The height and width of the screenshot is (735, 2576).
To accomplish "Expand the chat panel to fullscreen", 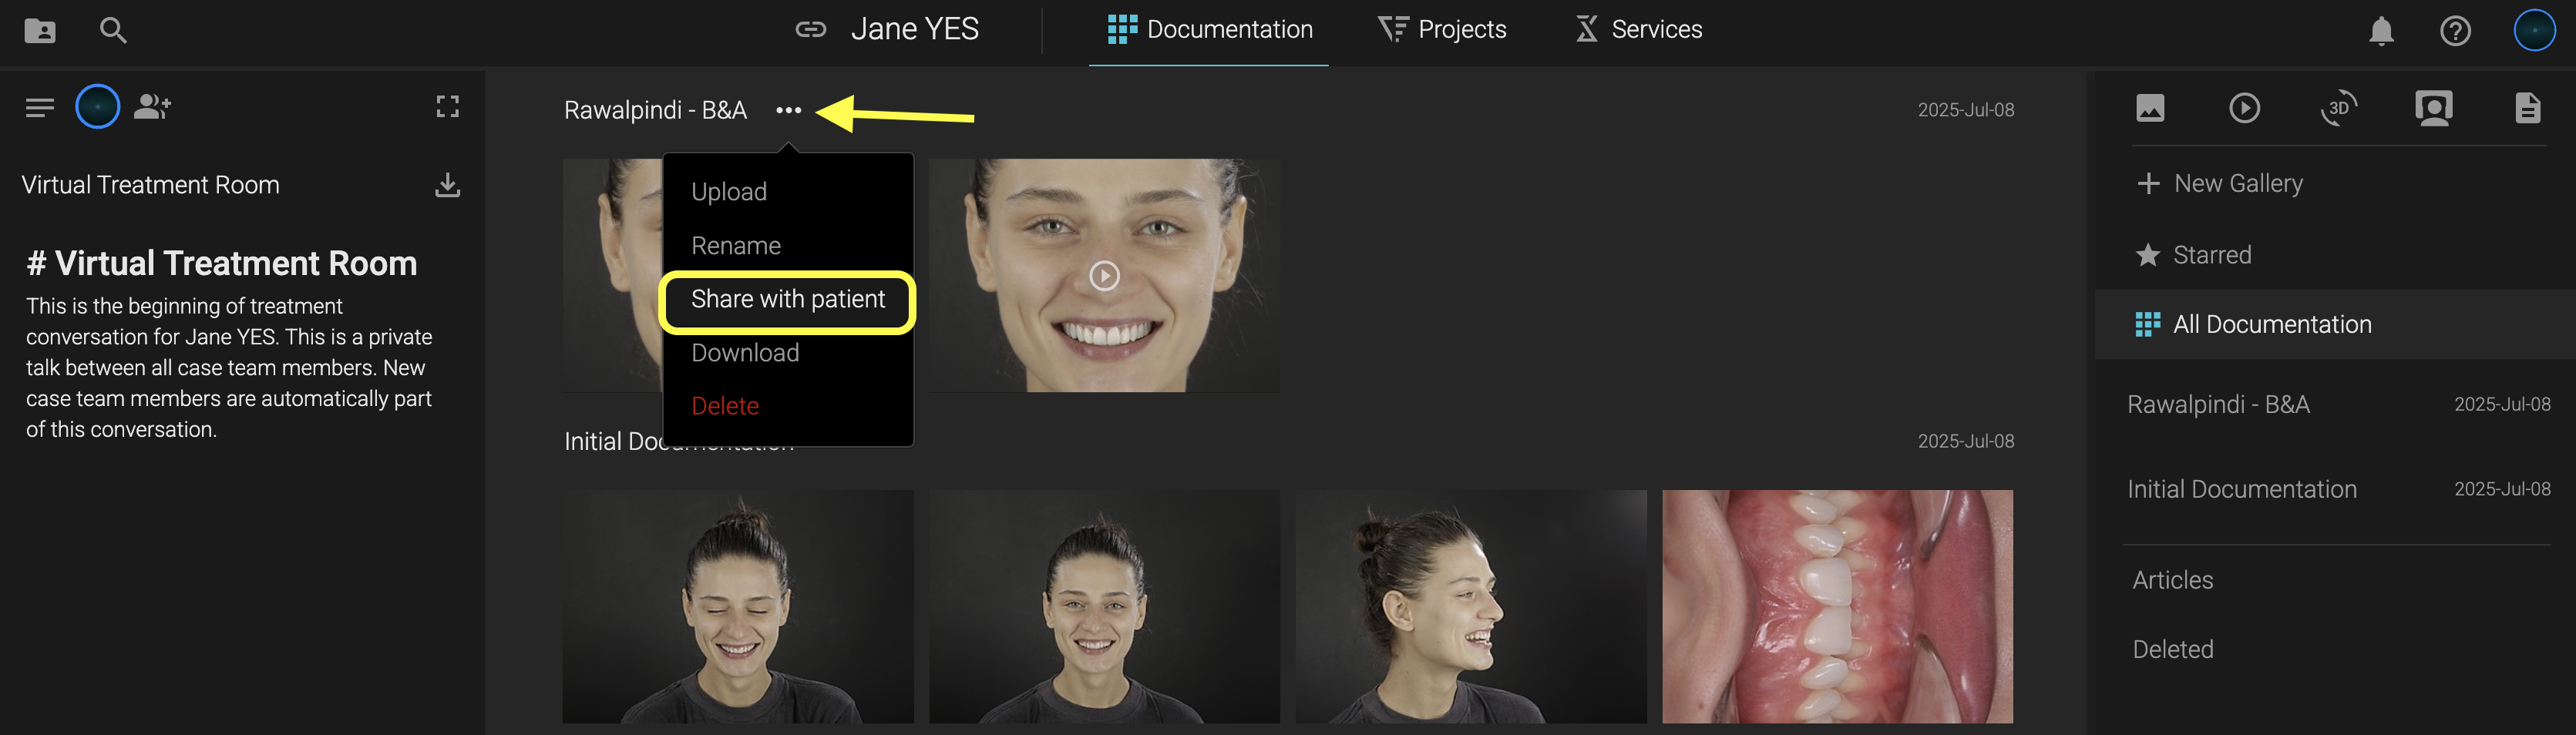I will pyautogui.click(x=447, y=107).
